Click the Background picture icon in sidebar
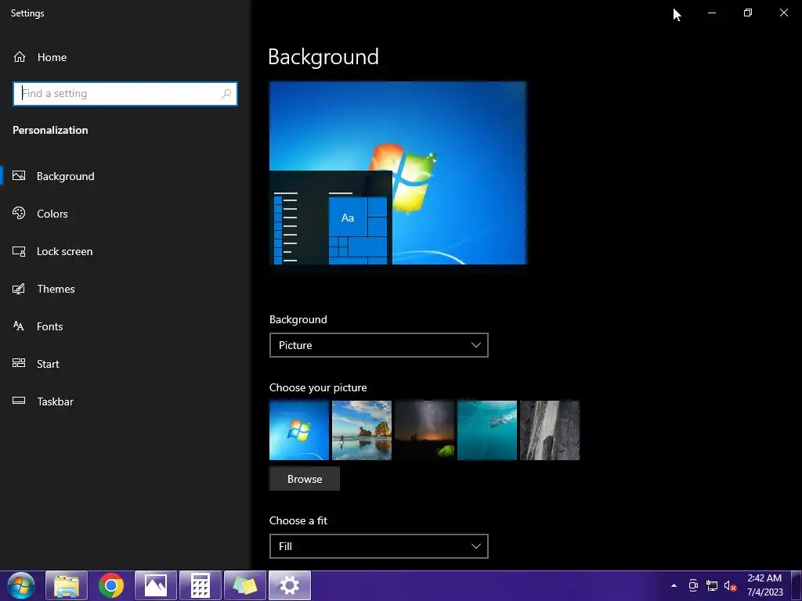Viewport: 802px width, 601px height. [x=19, y=176]
